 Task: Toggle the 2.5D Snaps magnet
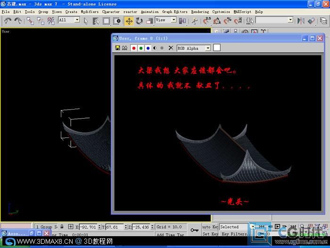(x=207, y=21)
